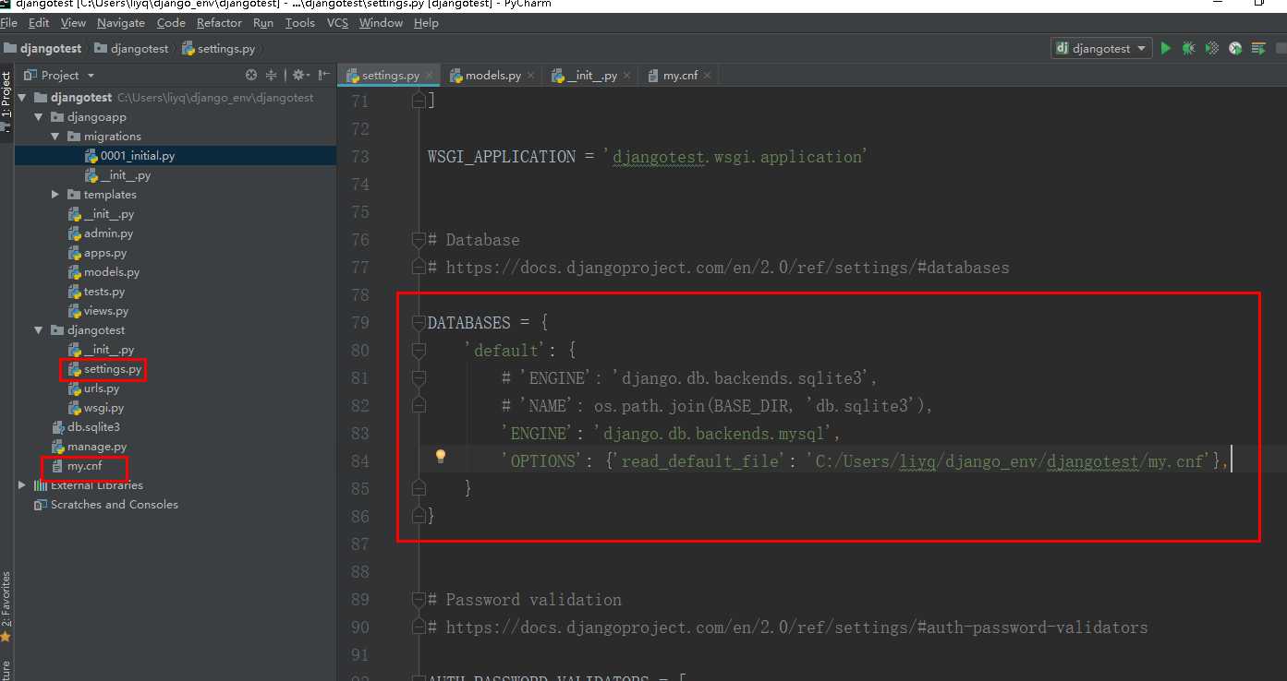
Task: Open manage.py in project tree
Action: click(x=89, y=447)
